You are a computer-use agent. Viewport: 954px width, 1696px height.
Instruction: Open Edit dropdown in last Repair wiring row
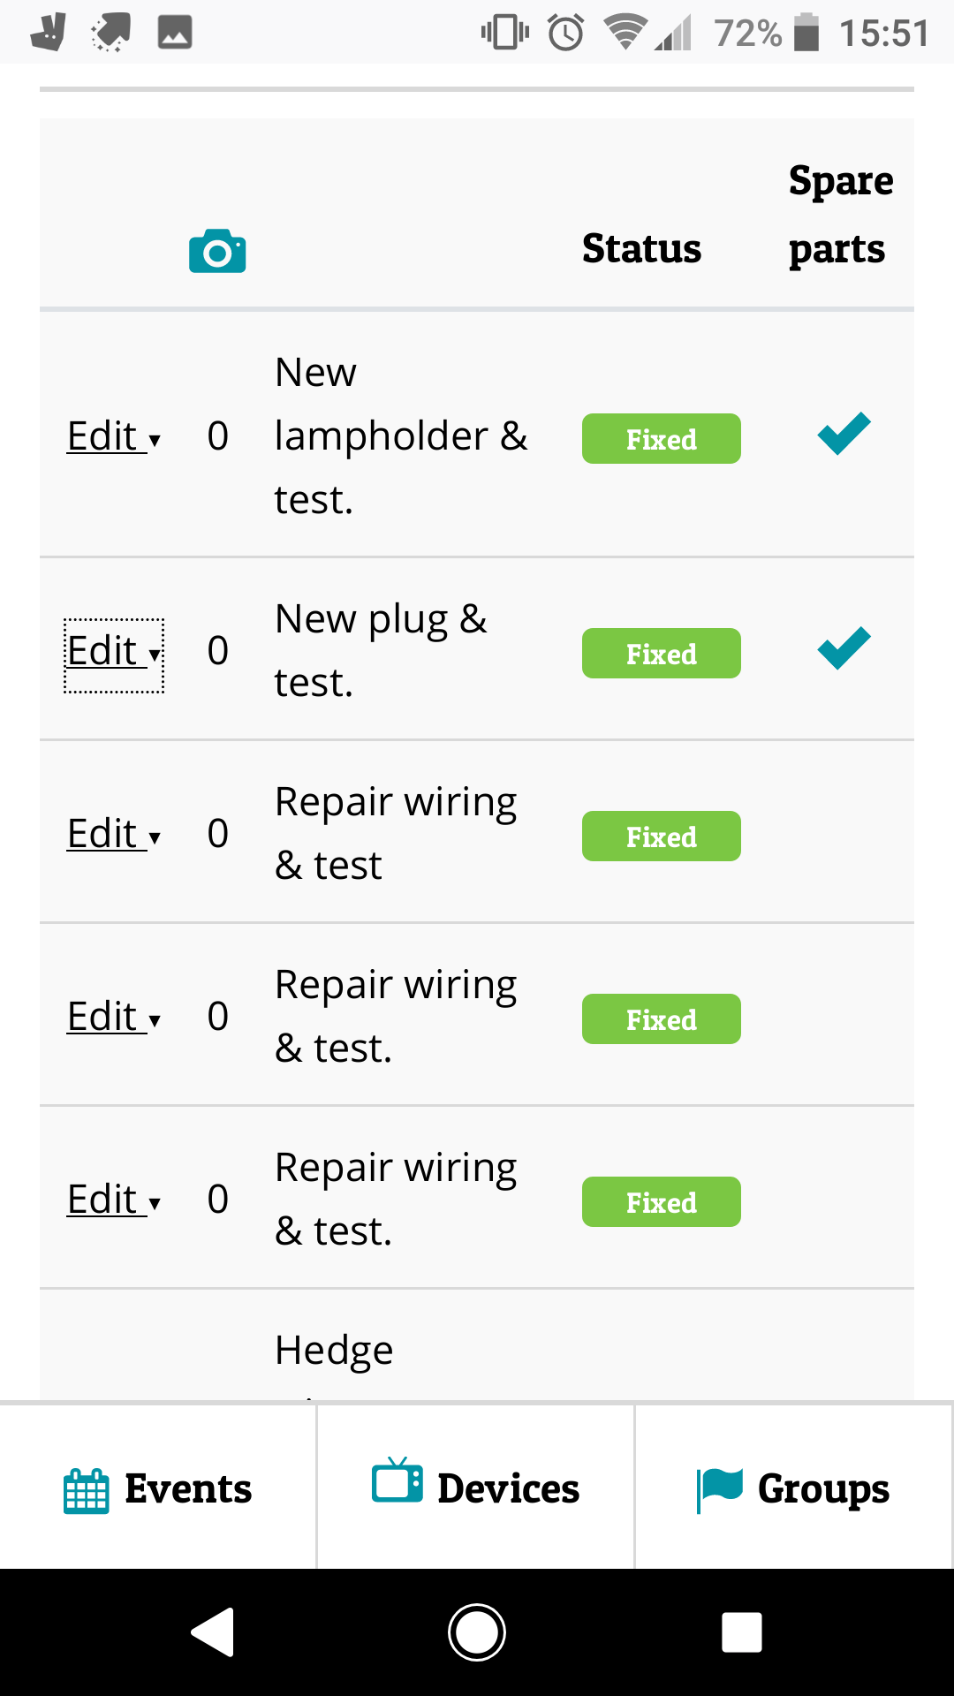tap(113, 1200)
